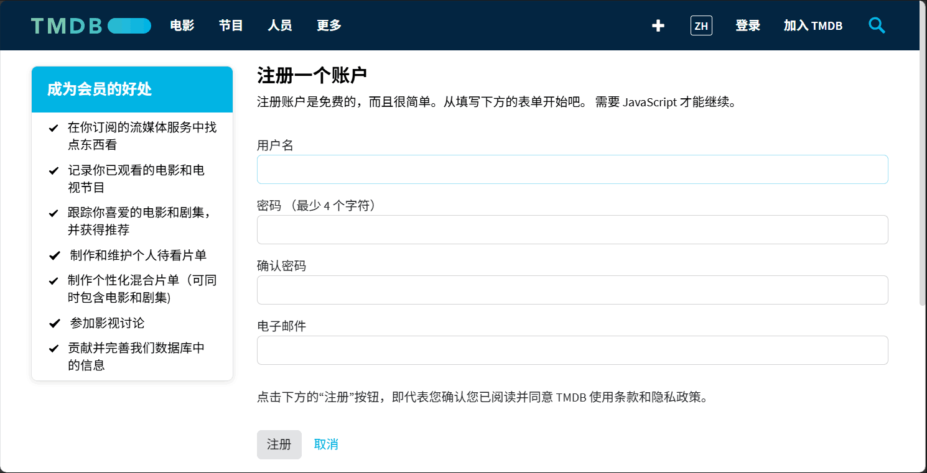Screen dimensions: 927x473
Task: Expand the 更多 dropdown
Action: (328, 25)
